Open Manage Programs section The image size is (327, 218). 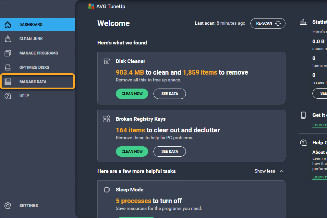[x=39, y=53]
